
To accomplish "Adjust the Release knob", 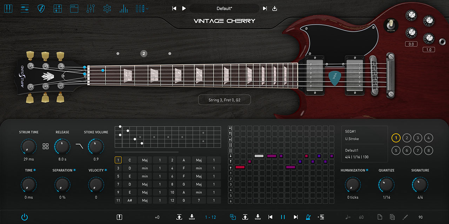I will 62,147.
